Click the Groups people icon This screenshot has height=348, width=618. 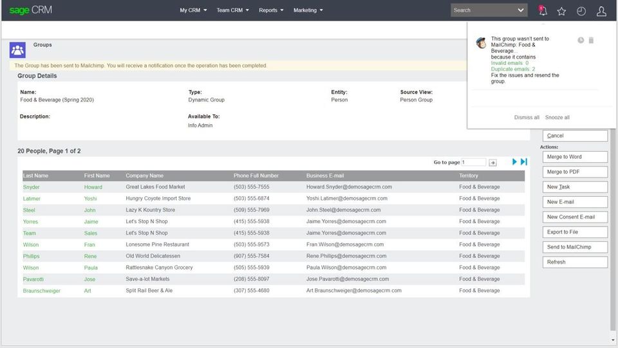[x=18, y=50]
